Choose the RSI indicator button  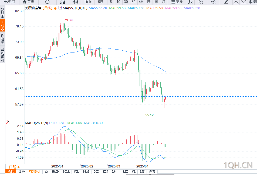(125, 171)
